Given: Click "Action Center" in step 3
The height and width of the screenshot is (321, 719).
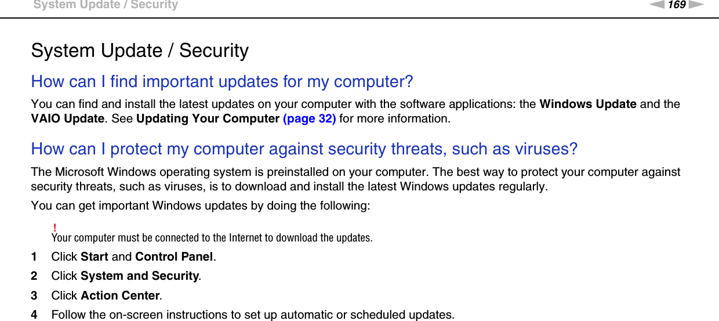Looking at the screenshot, I should (120, 295).
